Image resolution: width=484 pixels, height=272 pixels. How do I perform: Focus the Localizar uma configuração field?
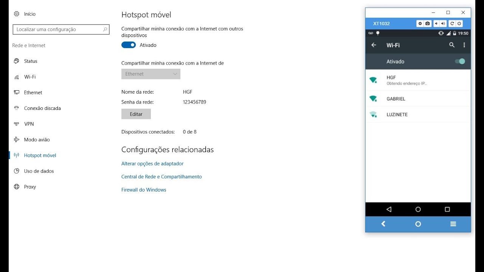(x=61, y=29)
